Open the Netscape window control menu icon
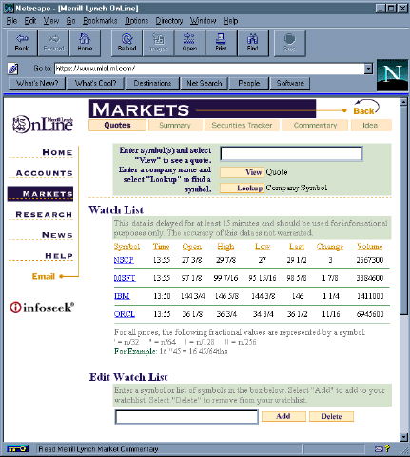Screen dimensions: 410x457 (x=9, y=8)
